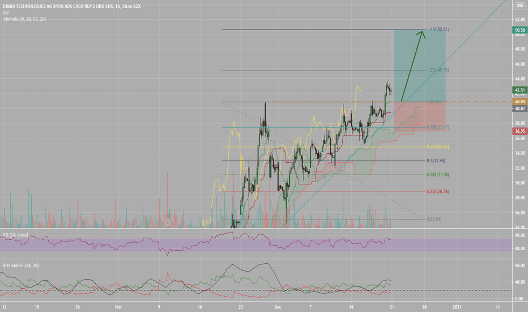Click the 80.00 label on RSI pane axis

click(x=520, y=235)
